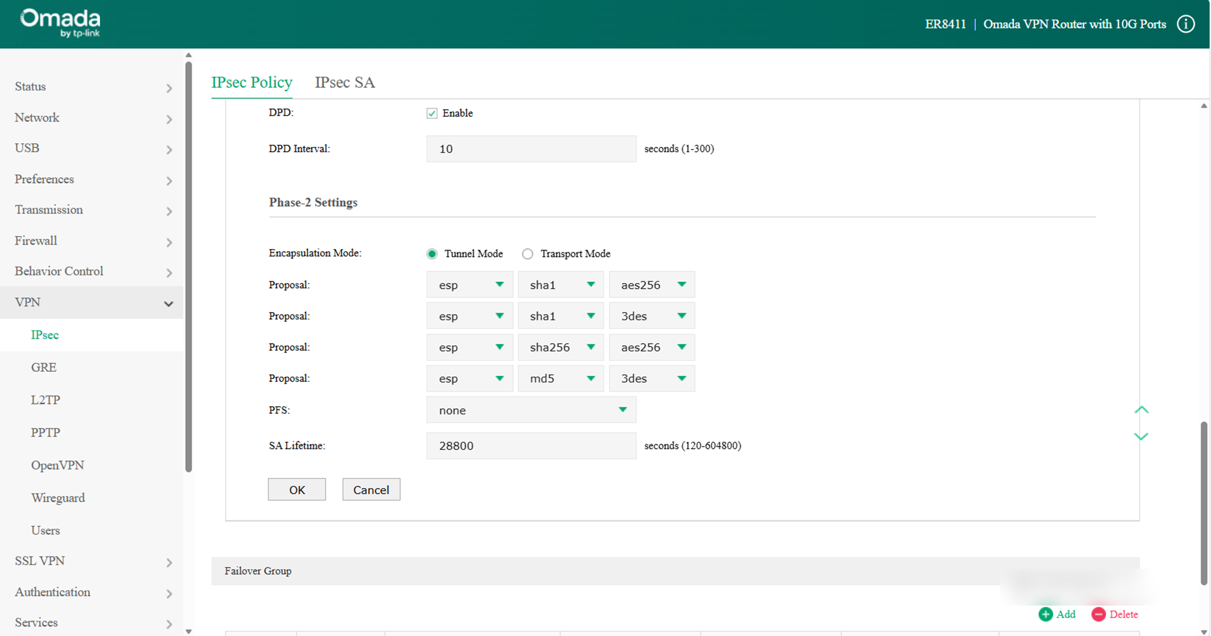Click the sidebar scroll-up arrow
1211x636 pixels.
click(x=189, y=55)
